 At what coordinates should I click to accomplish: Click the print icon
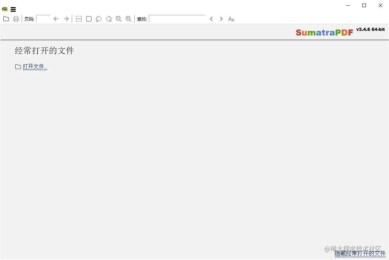16,19
